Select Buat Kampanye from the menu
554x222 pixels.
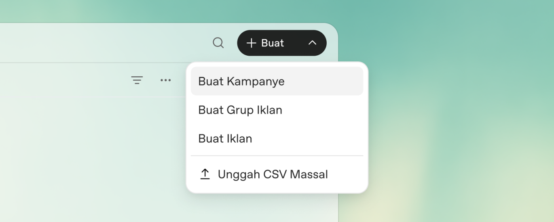pos(277,81)
